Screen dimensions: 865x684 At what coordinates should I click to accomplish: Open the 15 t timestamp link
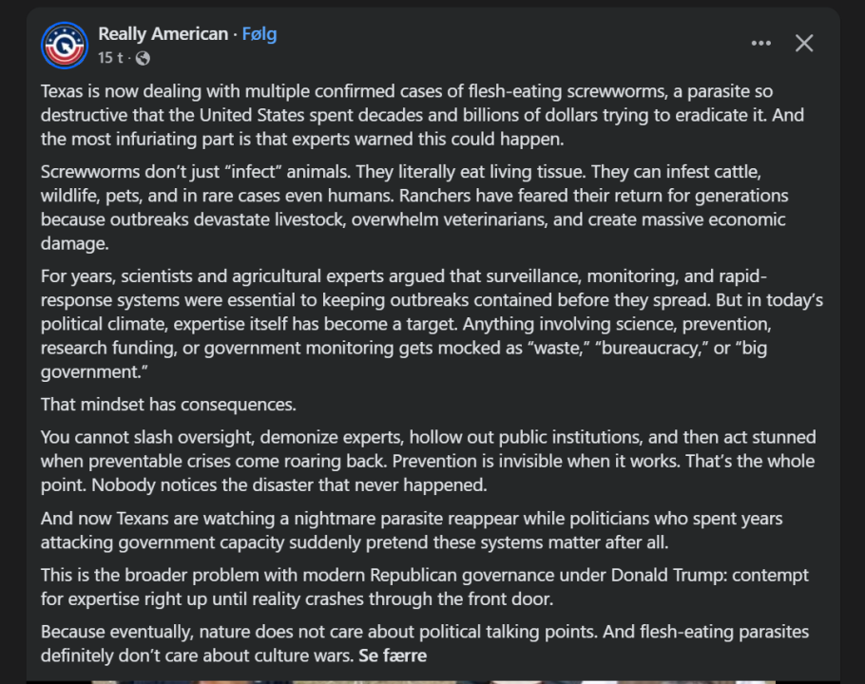[x=110, y=58]
